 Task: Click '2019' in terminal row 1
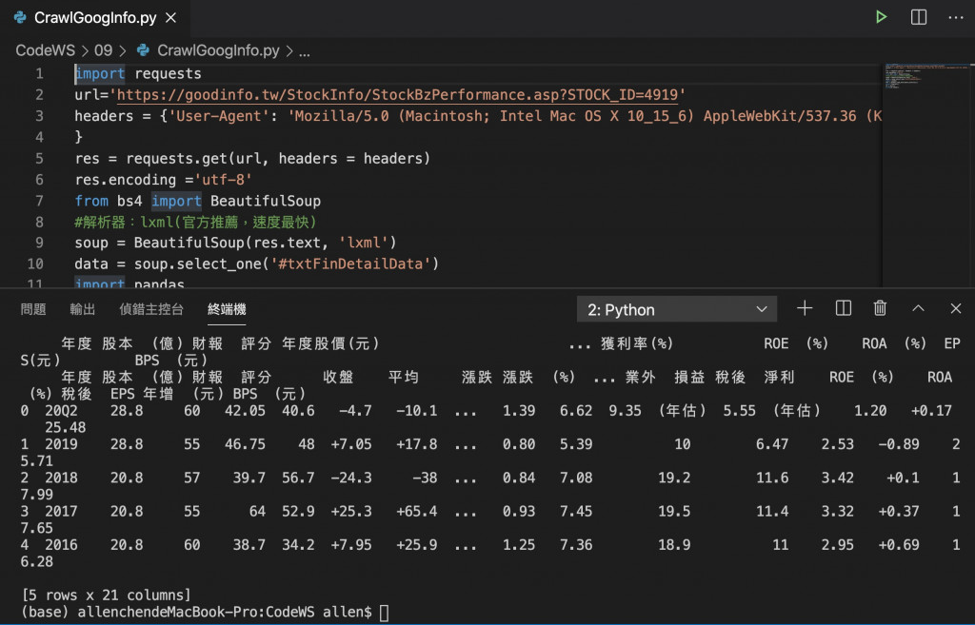pyautogui.click(x=61, y=444)
